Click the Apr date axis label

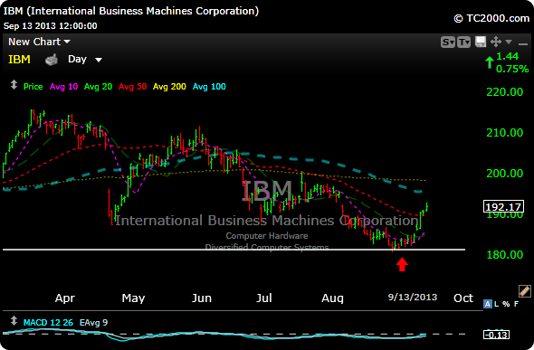pyautogui.click(x=64, y=298)
